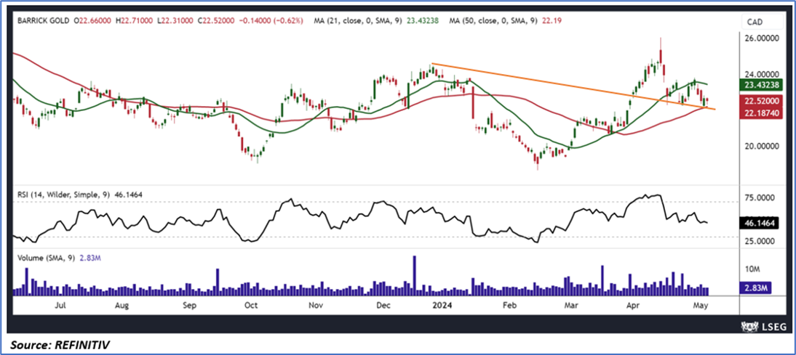
Task: Click the May date axis label
Action: [x=701, y=306]
